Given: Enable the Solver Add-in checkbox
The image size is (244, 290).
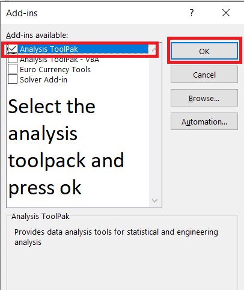Looking at the screenshot, I should [13, 79].
